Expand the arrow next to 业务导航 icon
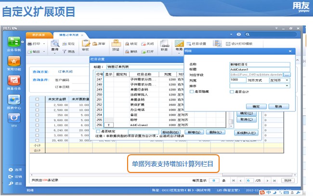 tap(22, 42)
